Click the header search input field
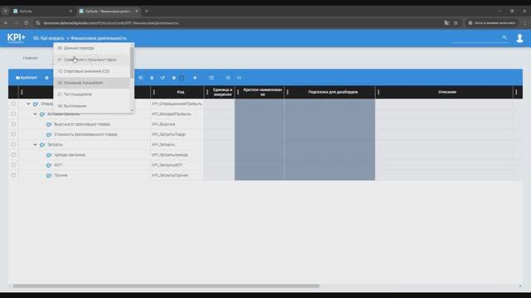The image size is (531, 298). (x=475, y=38)
